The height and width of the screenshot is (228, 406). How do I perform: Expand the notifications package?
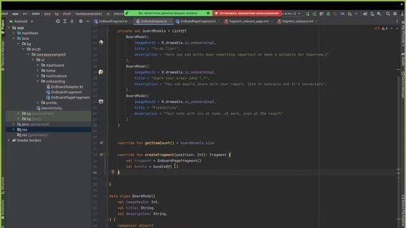[38, 76]
